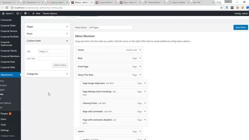Click Add to Menu button
The image size is (249, 140).
coord(60,65)
